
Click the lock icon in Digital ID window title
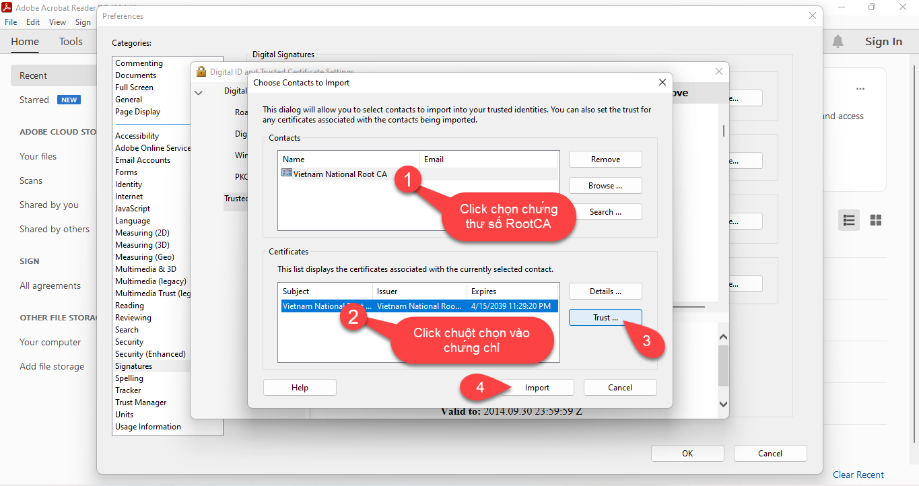tap(201, 71)
